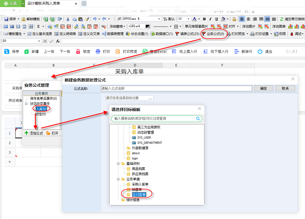Click the 填表公式(25) toolbar item
The image size is (305, 219).
[187, 34]
